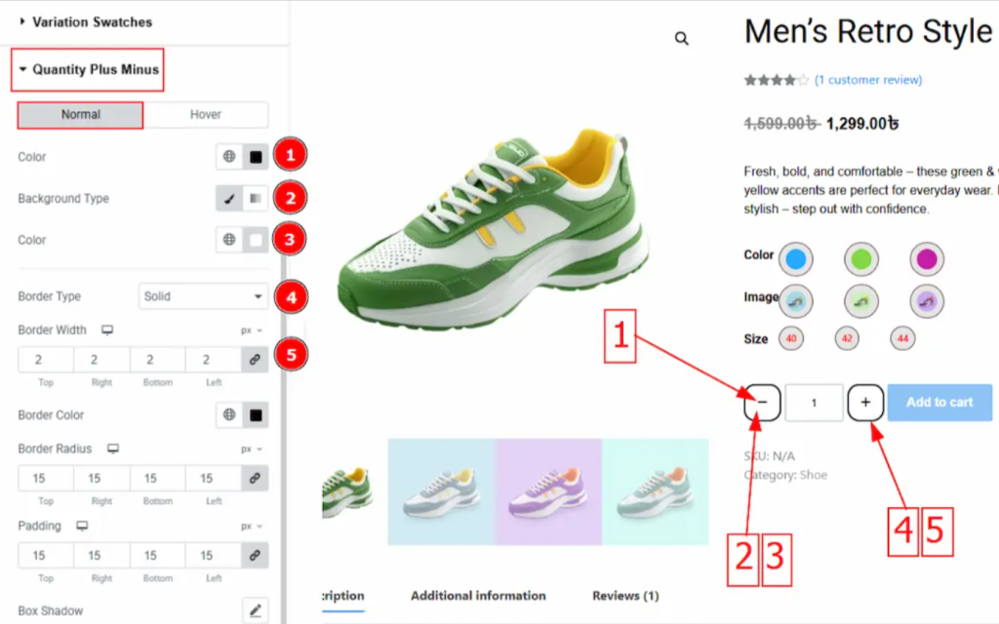Click the quantity input field
The width and height of the screenshot is (999, 624).
click(x=814, y=403)
